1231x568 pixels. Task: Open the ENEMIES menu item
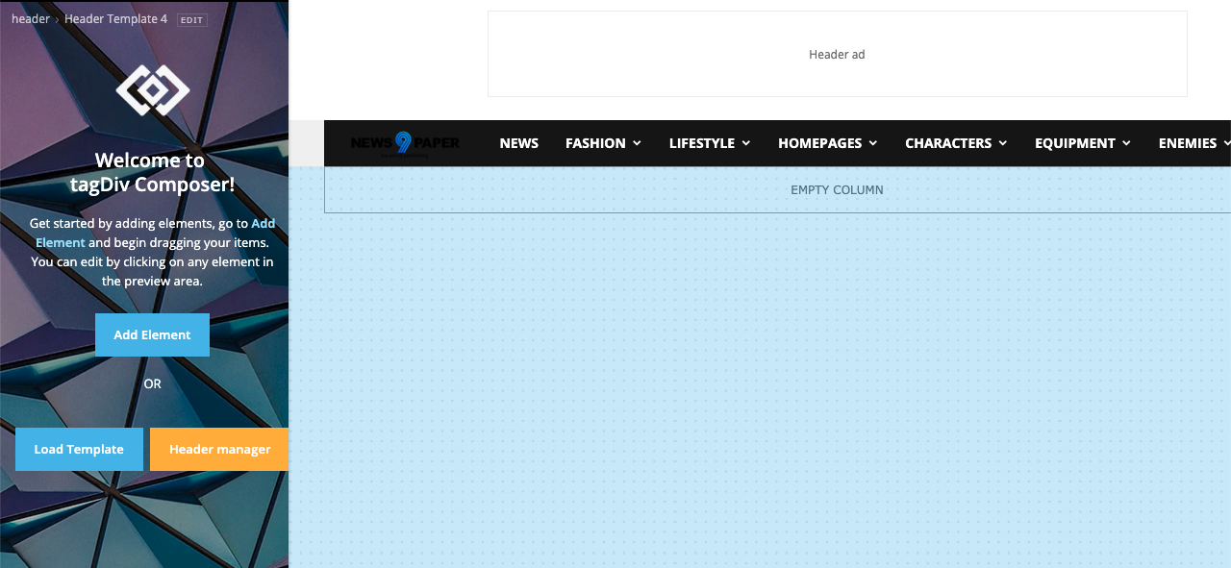click(x=1188, y=143)
